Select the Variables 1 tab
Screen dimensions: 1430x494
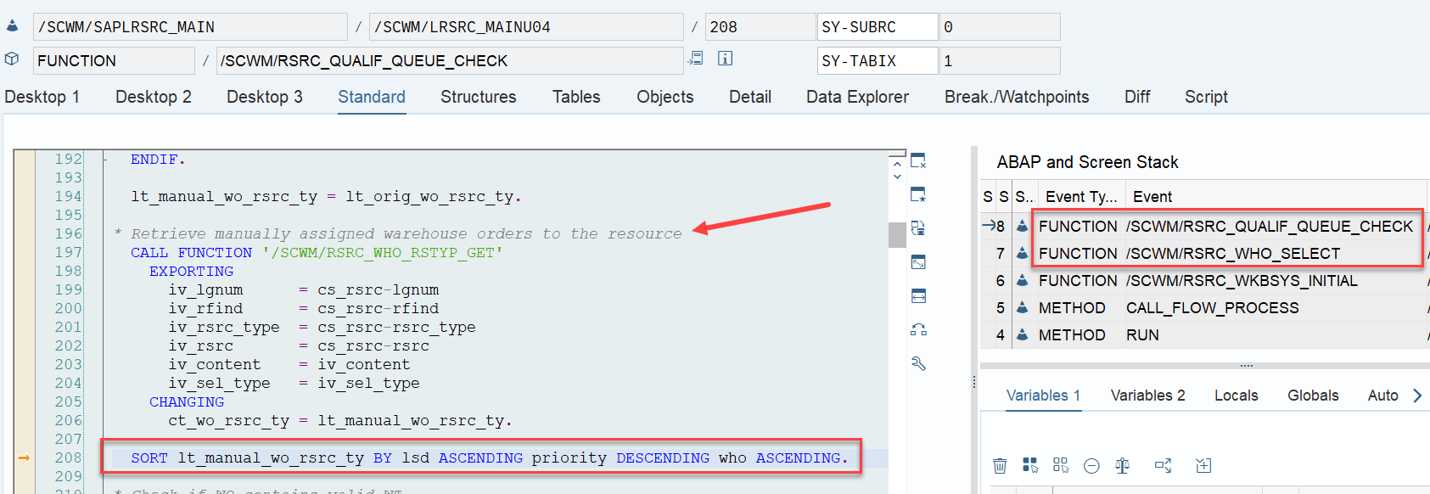(x=1043, y=396)
